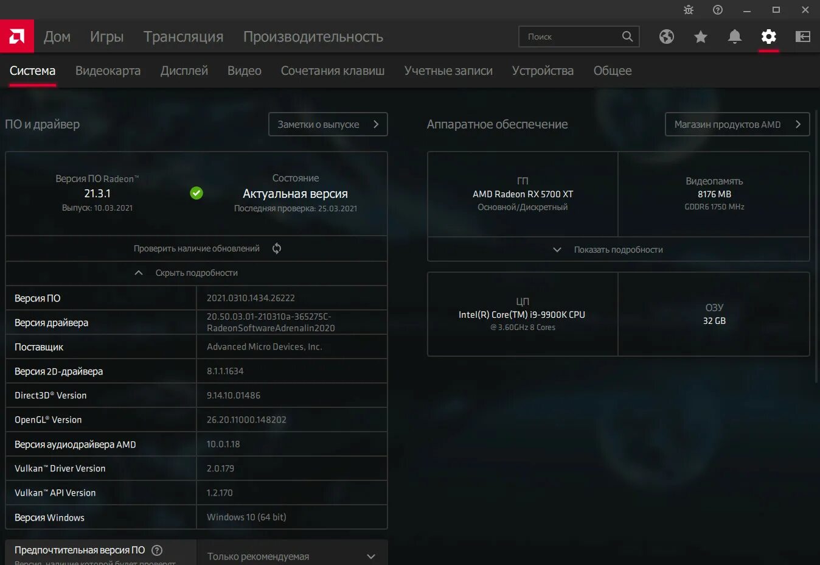Open the web browser globe icon

pyautogui.click(x=667, y=37)
